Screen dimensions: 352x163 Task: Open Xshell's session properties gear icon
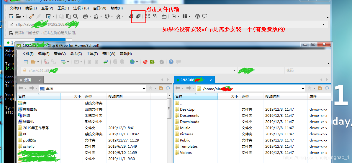click(x=48, y=16)
